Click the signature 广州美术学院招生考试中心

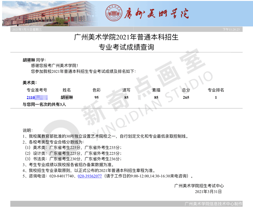point(199,186)
